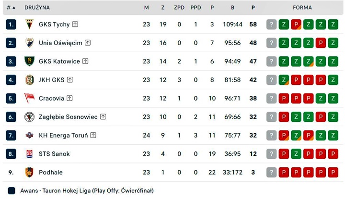This screenshot has height=199, width=345.
Task: Sort table by the # rank column
Action: 11,8
